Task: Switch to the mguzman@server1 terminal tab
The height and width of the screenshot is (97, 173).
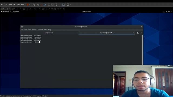Action: pos(107,33)
